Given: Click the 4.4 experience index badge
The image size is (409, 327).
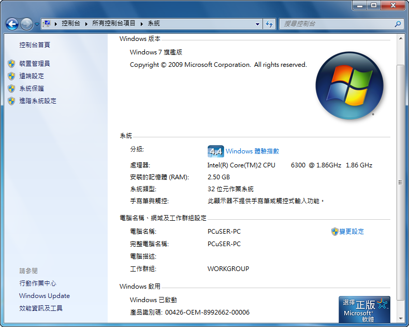Looking at the screenshot, I should [216, 151].
